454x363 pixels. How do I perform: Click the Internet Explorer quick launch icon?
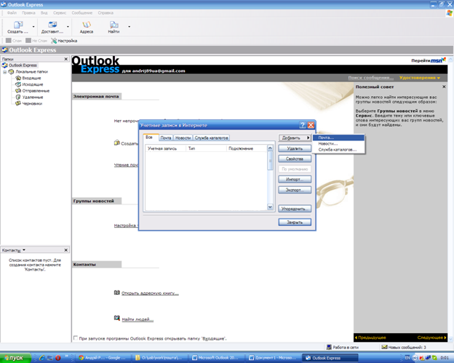pos(42,358)
